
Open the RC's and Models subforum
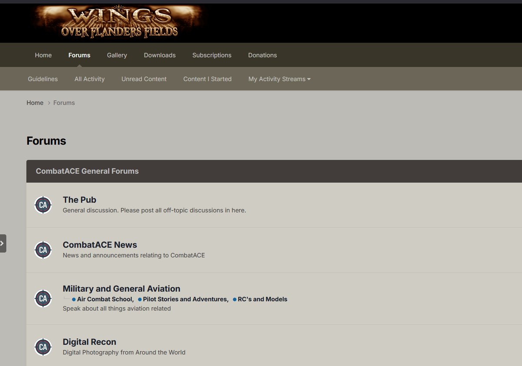[x=262, y=299]
